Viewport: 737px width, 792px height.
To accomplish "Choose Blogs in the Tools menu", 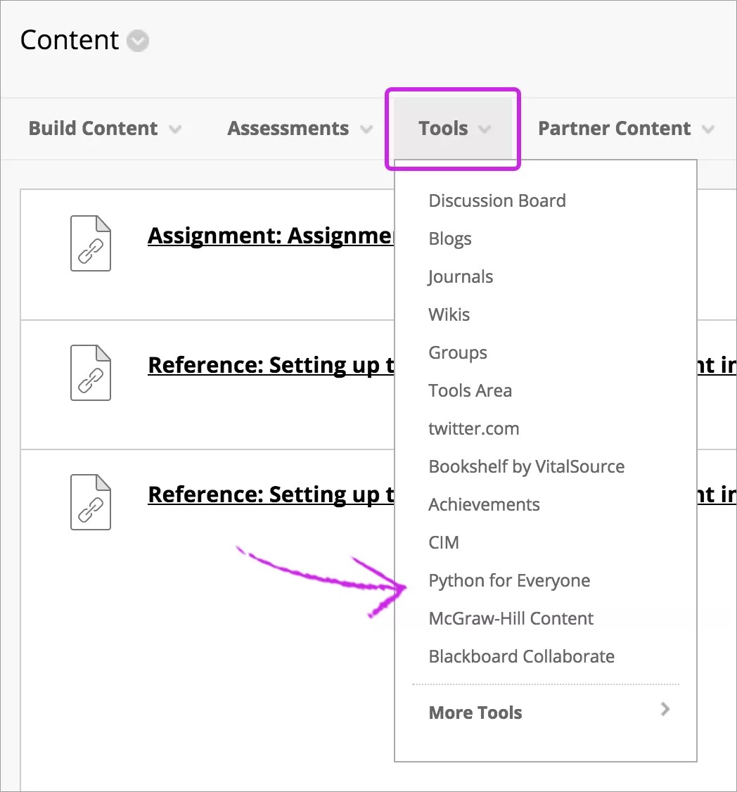I will click(x=449, y=238).
